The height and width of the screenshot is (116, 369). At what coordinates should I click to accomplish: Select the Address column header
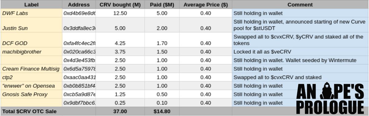click(x=79, y=5)
